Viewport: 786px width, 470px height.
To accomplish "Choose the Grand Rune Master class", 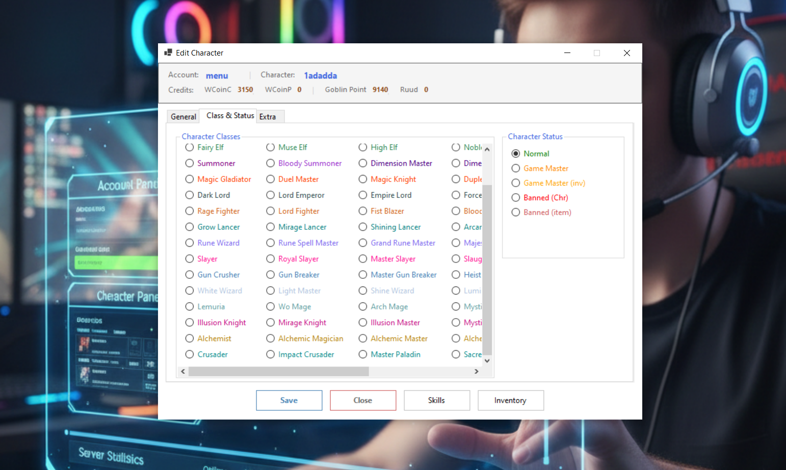I will click(362, 243).
